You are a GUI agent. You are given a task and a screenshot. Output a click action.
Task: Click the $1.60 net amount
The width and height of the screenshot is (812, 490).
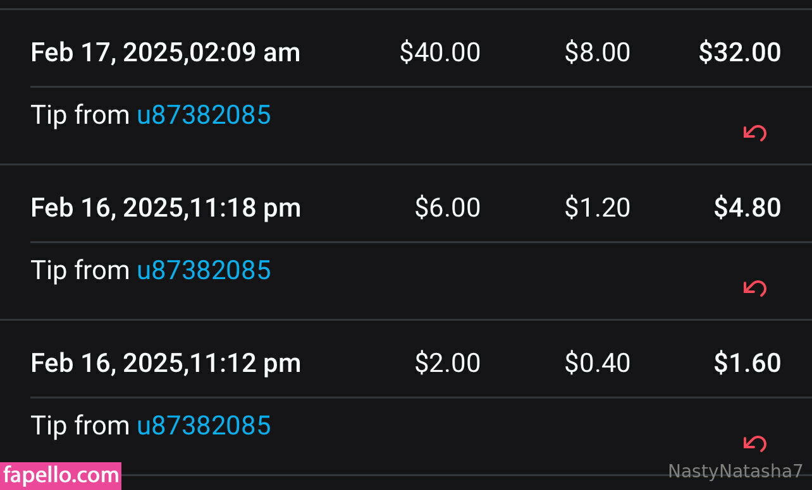pos(747,363)
